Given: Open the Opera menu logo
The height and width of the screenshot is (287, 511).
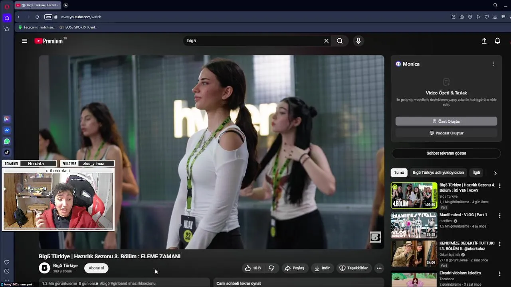Looking at the screenshot, I should click(7, 7).
